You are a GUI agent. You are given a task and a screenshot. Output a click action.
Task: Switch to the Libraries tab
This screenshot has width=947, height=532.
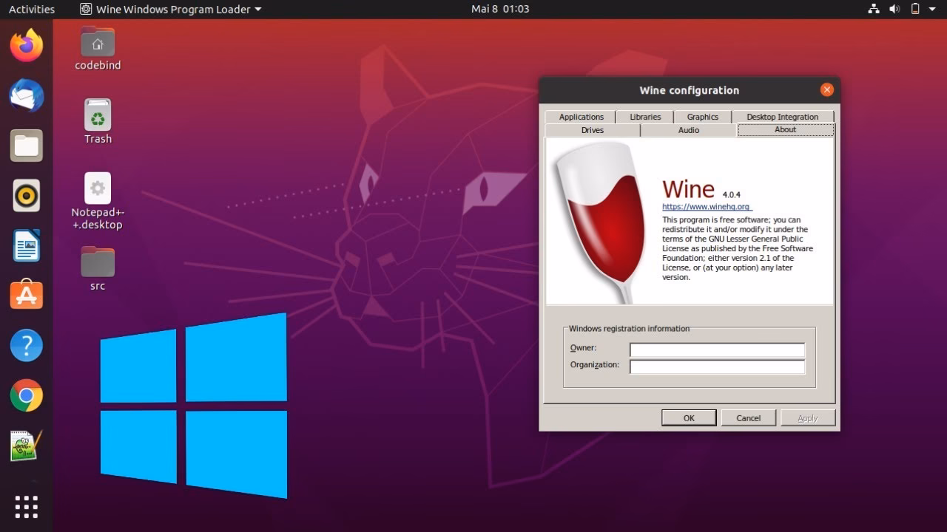click(645, 117)
